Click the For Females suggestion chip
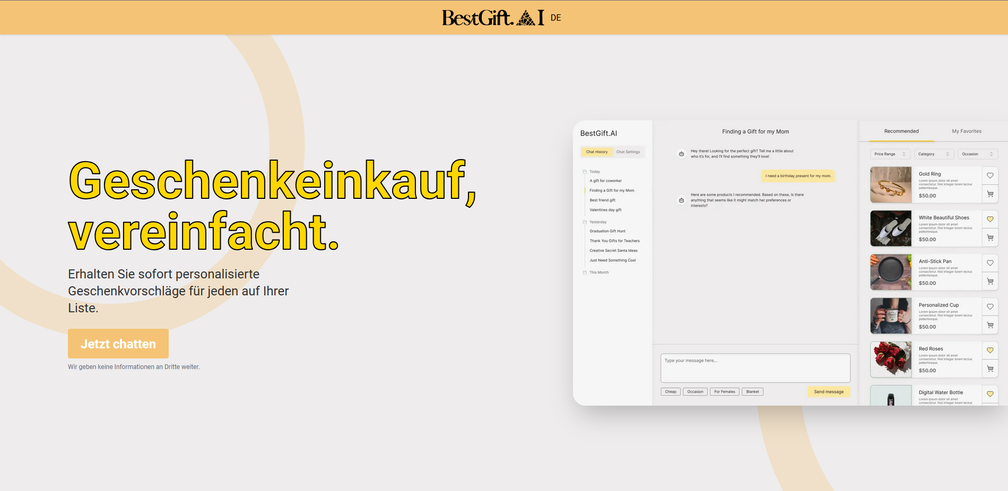Image resolution: width=1008 pixels, height=491 pixels. 725,392
